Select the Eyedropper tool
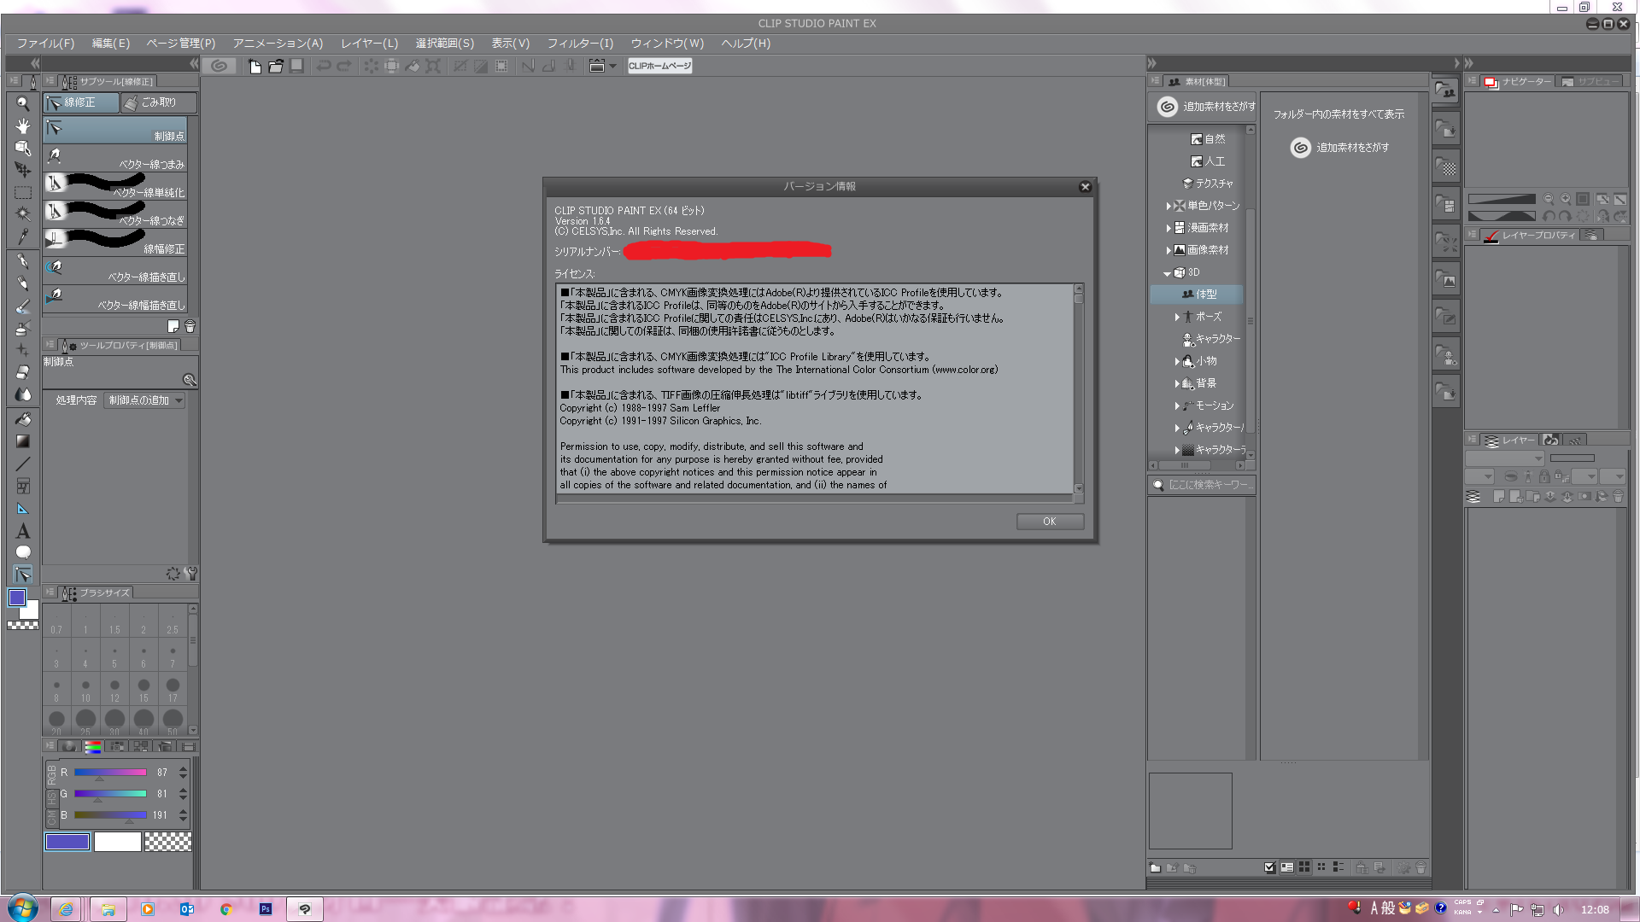The height and width of the screenshot is (922, 1640). [x=23, y=236]
